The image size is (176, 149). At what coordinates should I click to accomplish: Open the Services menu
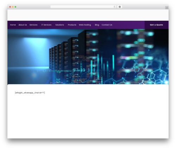pos(33,25)
